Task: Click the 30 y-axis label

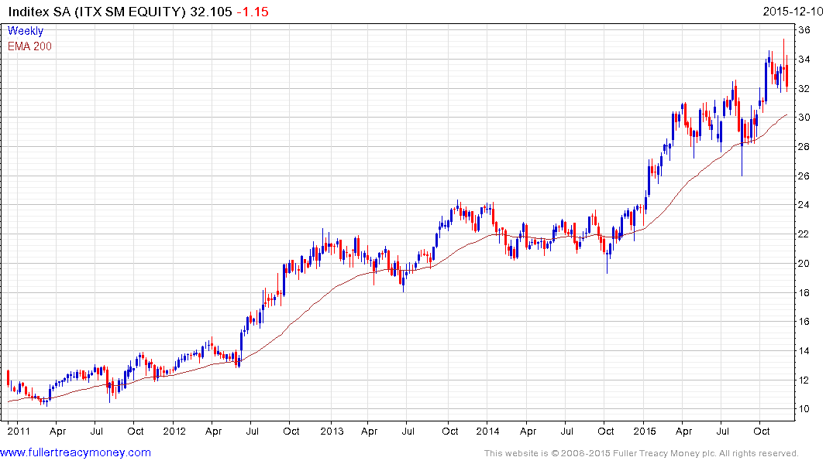Action: [804, 118]
